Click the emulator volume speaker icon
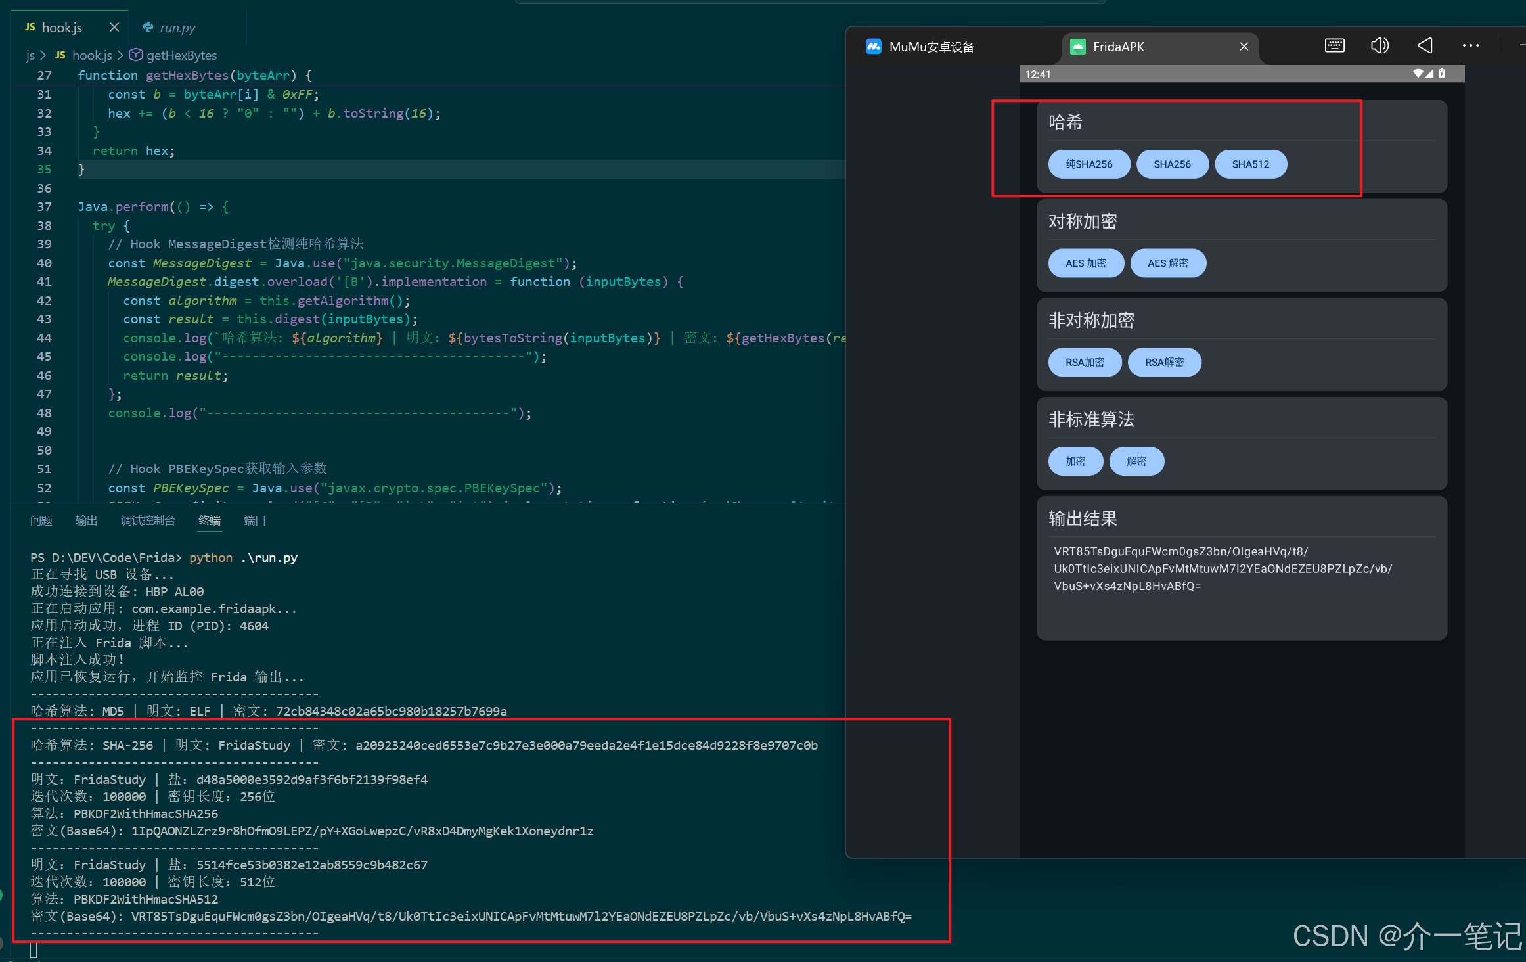The height and width of the screenshot is (962, 1526). pyautogui.click(x=1379, y=45)
